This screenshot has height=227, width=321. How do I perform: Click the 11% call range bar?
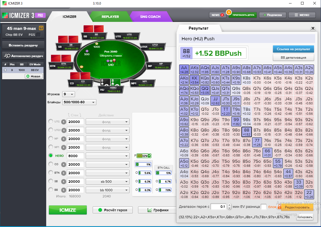coord(143,164)
